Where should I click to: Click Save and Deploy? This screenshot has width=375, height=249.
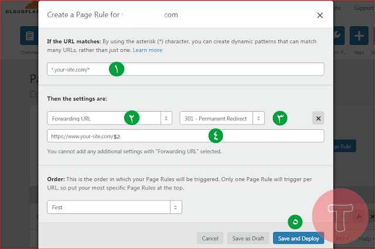[x=298, y=238]
